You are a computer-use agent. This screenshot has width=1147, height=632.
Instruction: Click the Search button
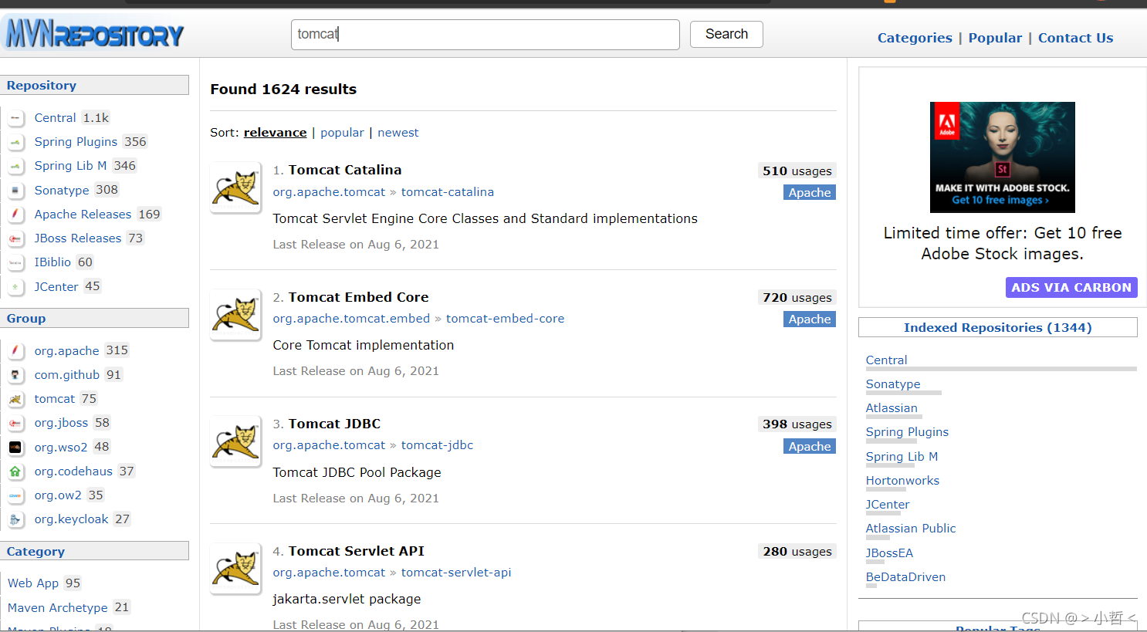[726, 34]
